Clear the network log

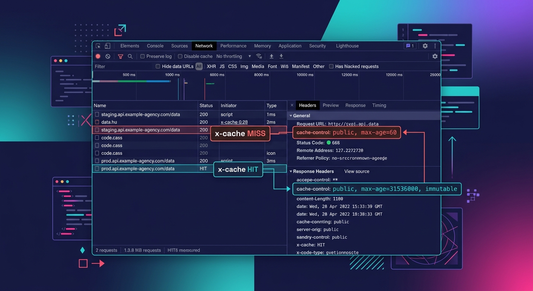tap(108, 56)
